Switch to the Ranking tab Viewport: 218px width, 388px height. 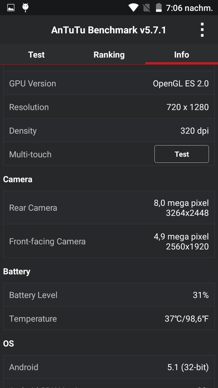point(109,55)
